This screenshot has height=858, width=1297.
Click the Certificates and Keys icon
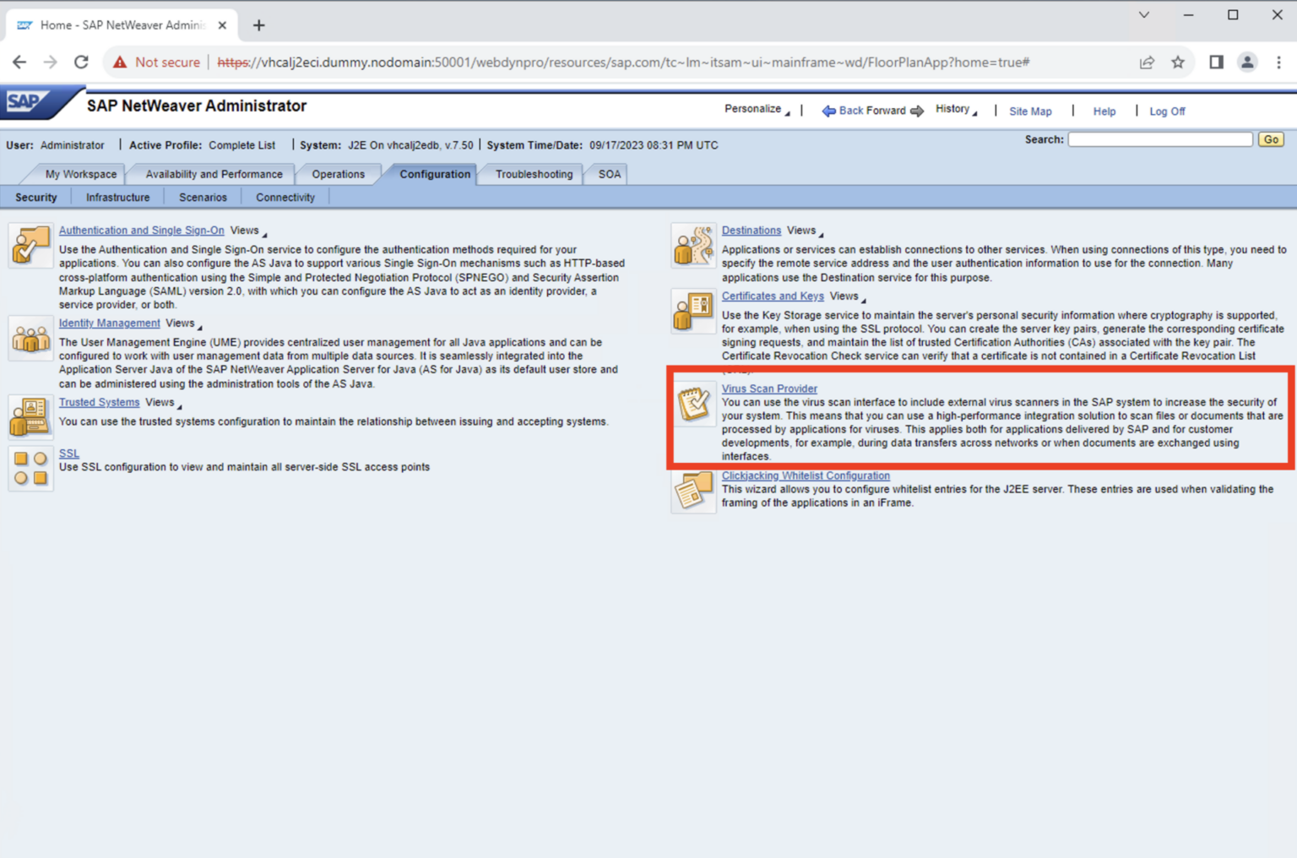692,311
